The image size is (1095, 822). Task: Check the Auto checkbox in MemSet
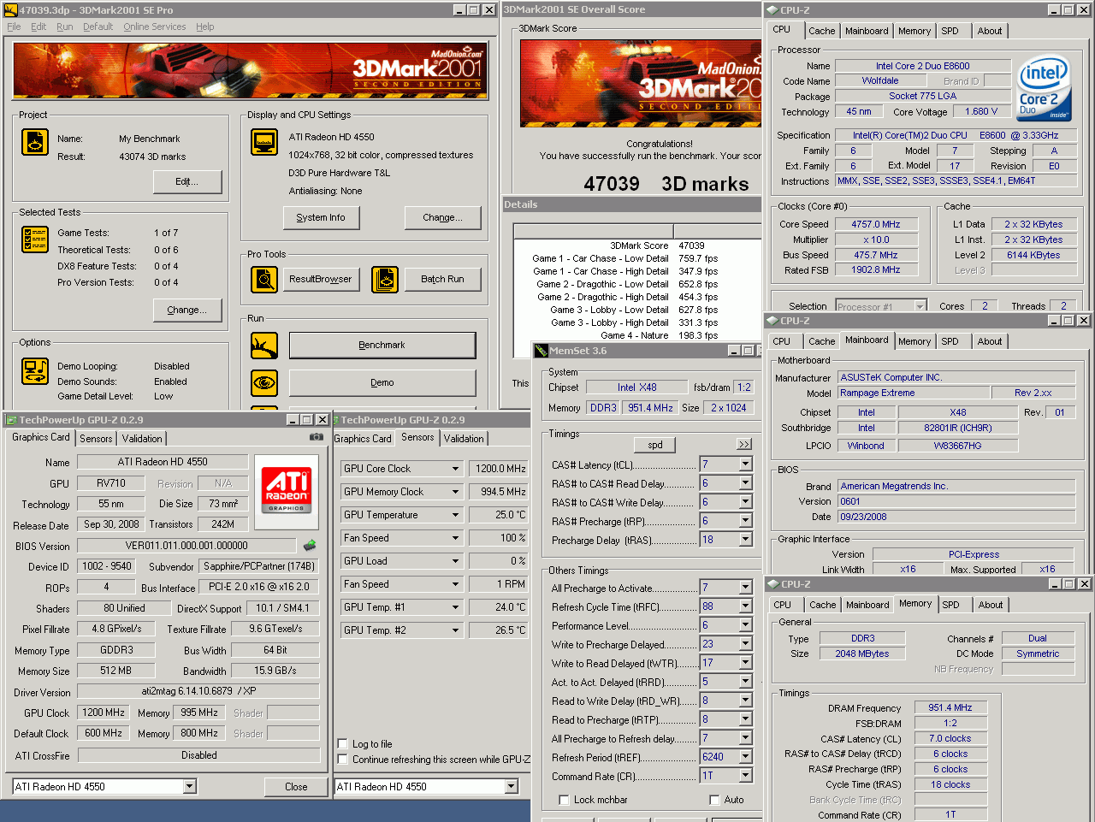[x=714, y=800]
